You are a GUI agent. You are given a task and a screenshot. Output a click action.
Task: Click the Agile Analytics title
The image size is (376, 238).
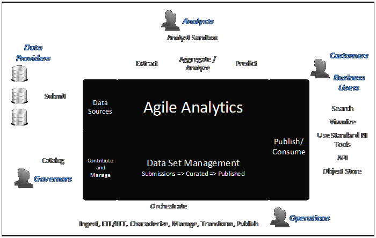pyautogui.click(x=193, y=107)
